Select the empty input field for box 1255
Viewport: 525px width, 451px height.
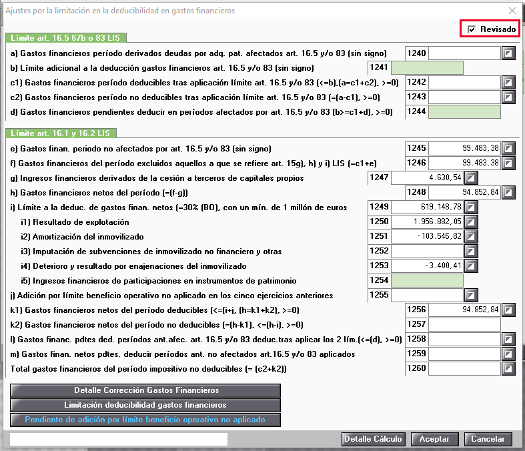[x=427, y=296]
